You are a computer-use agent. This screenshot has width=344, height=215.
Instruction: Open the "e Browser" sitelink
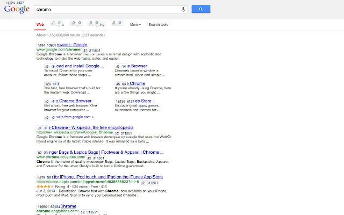[137, 66]
